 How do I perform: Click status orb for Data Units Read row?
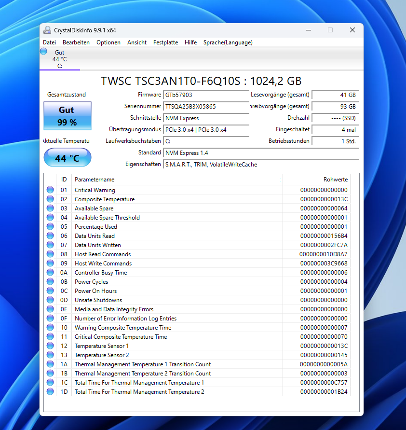[50, 236]
